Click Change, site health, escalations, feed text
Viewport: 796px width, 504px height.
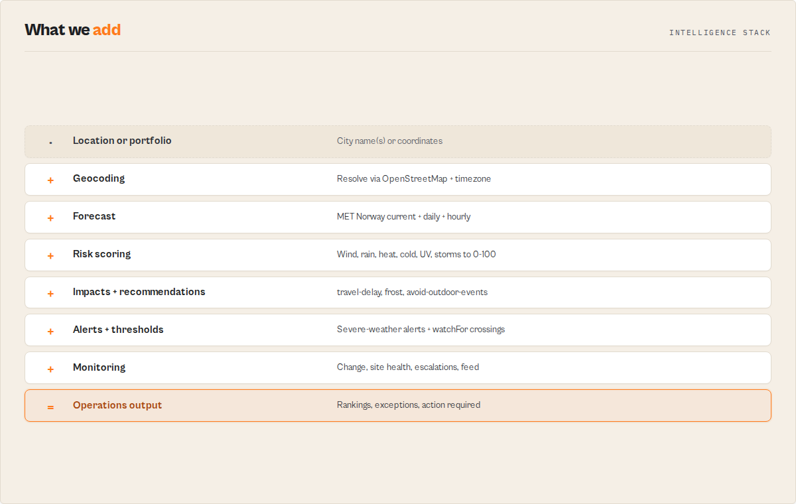(408, 367)
